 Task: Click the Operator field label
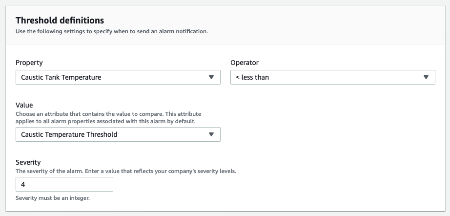click(x=245, y=63)
